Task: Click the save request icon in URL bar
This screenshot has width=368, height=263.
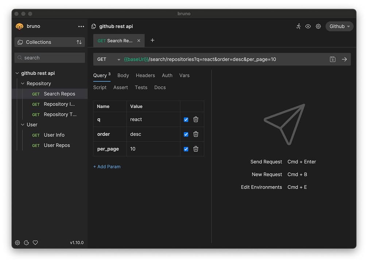Action: pyautogui.click(x=332, y=59)
